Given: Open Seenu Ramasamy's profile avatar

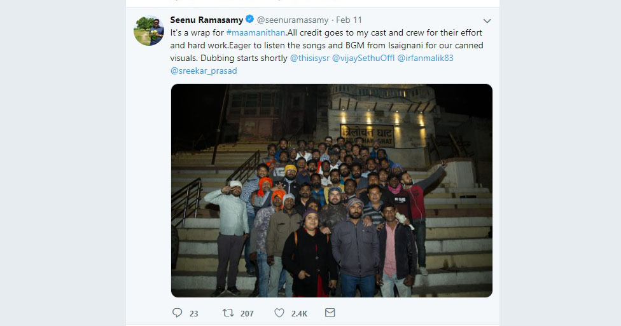Looking at the screenshot, I should (148, 31).
